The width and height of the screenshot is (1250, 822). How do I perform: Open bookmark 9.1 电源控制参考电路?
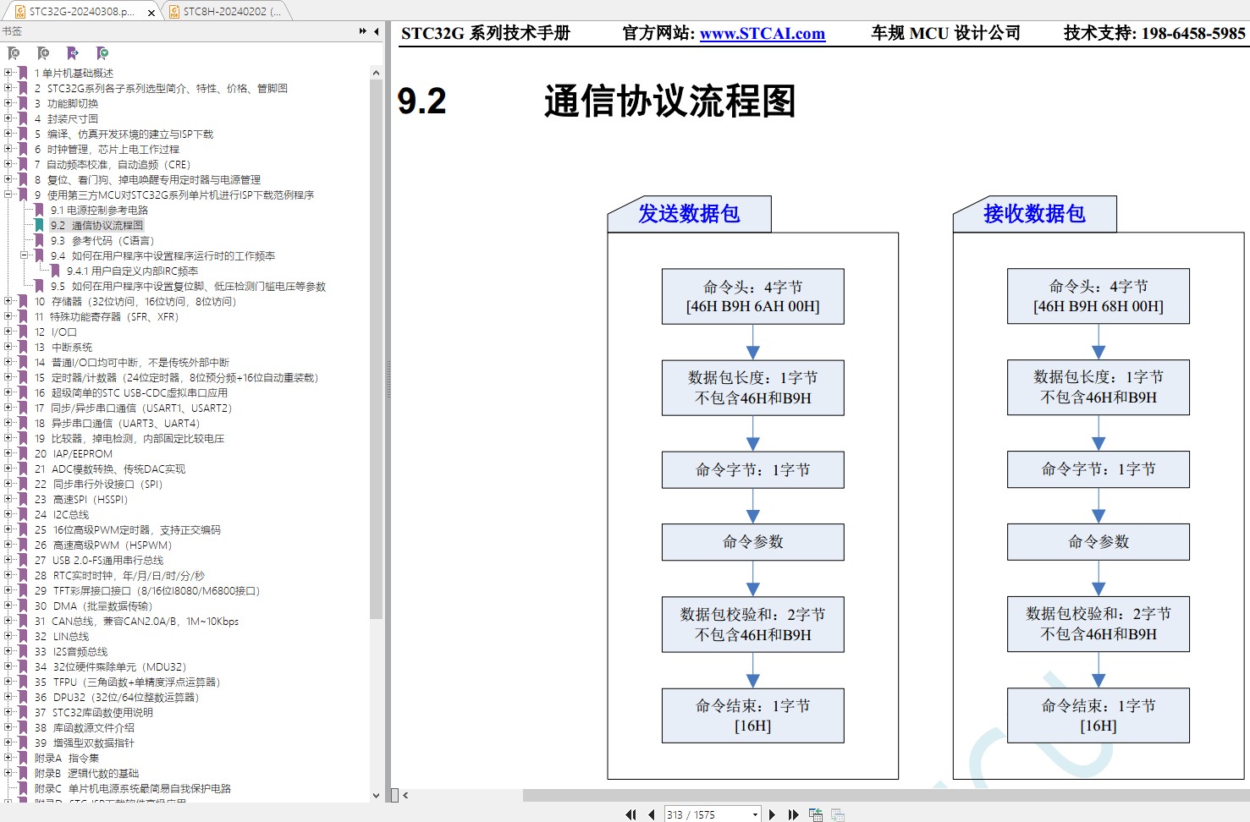coord(99,210)
